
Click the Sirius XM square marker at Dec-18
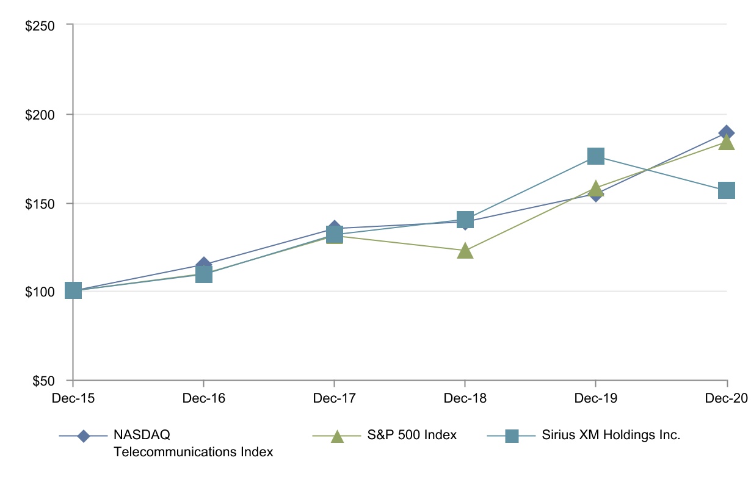(x=465, y=218)
